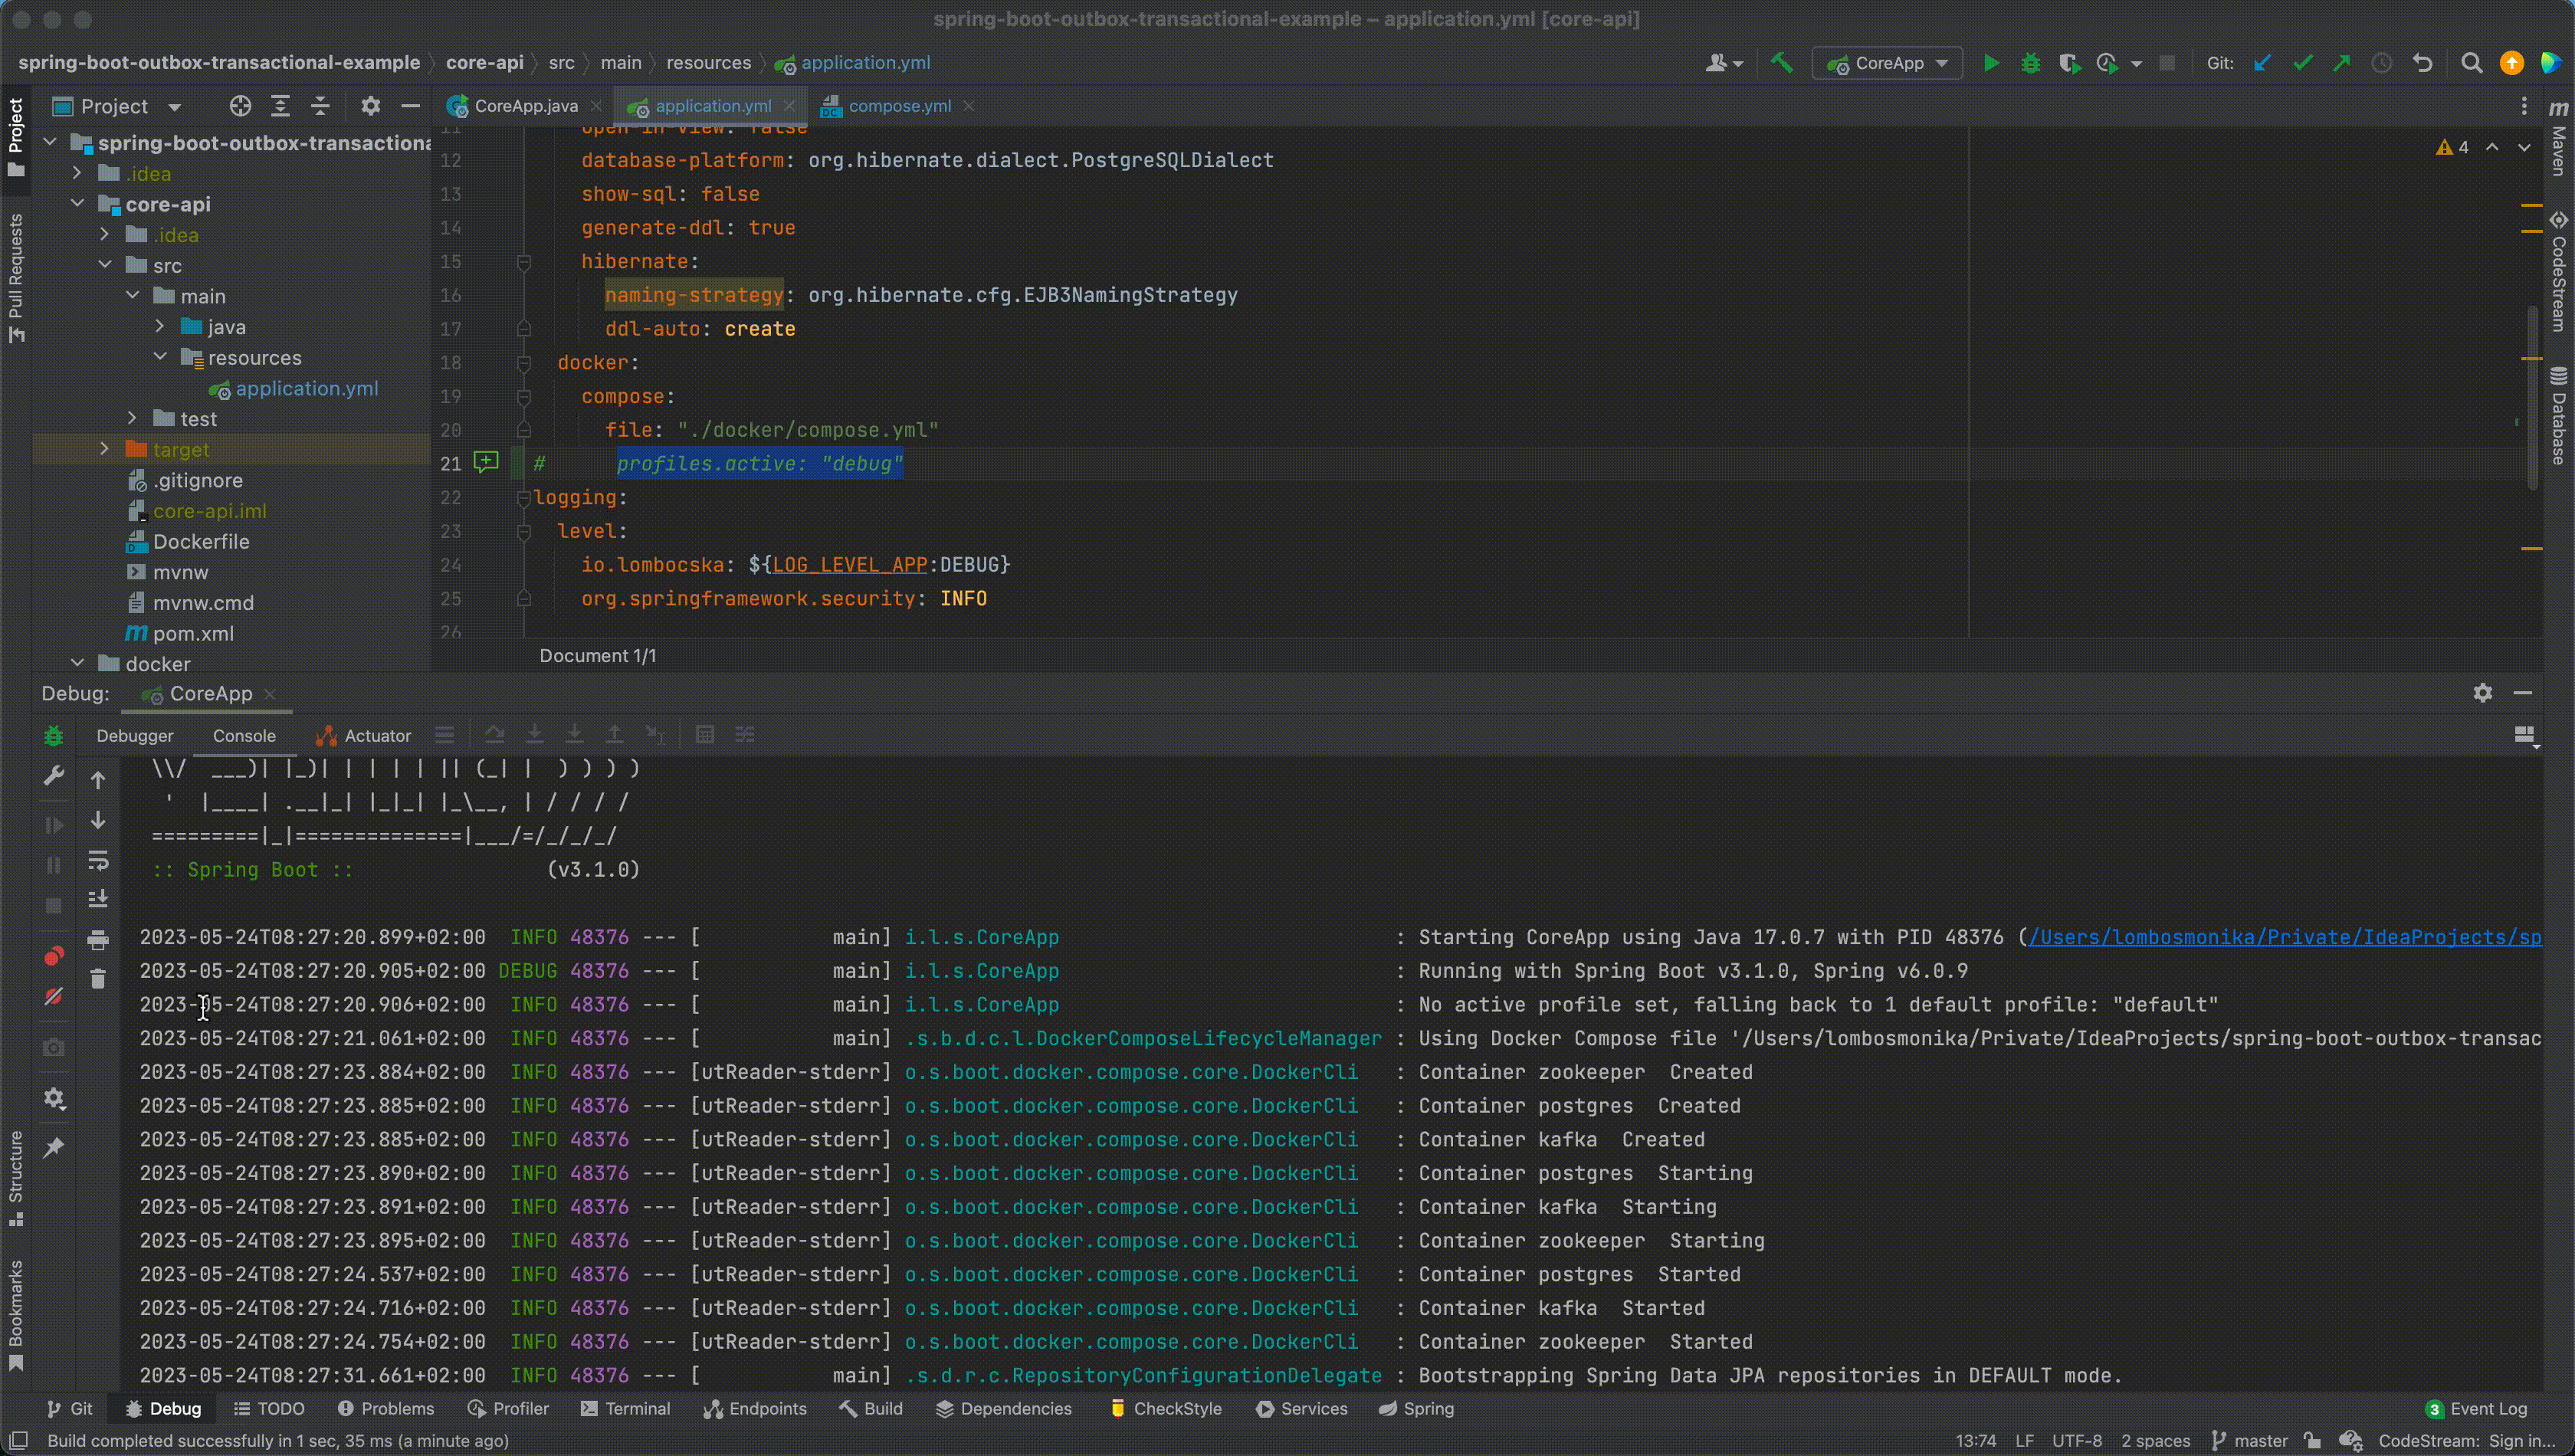2575x1456 pixels.
Task: Open the Terminal tool window button
Action: [625, 1408]
